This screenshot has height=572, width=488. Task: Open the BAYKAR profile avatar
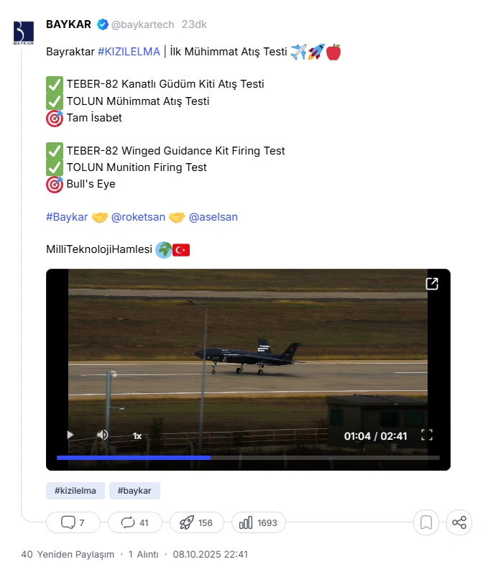click(x=24, y=33)
